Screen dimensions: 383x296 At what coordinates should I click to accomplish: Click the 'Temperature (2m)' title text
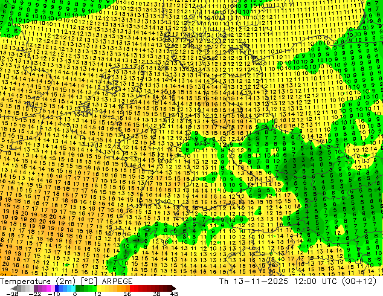(38, 282)
